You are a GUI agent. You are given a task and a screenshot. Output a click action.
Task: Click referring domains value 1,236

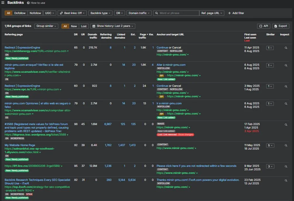coord(108,166)
